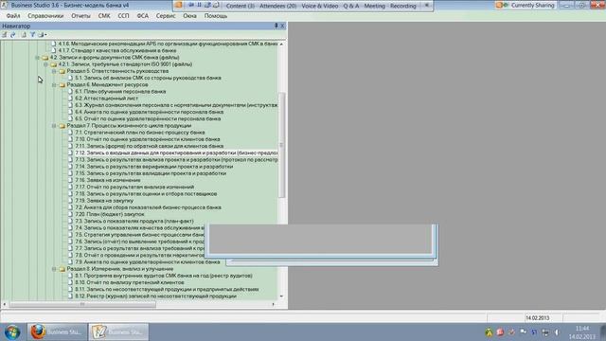Open the Windows Start orb
The height and width of the screenshot is (341, 606).
(12, 332)
